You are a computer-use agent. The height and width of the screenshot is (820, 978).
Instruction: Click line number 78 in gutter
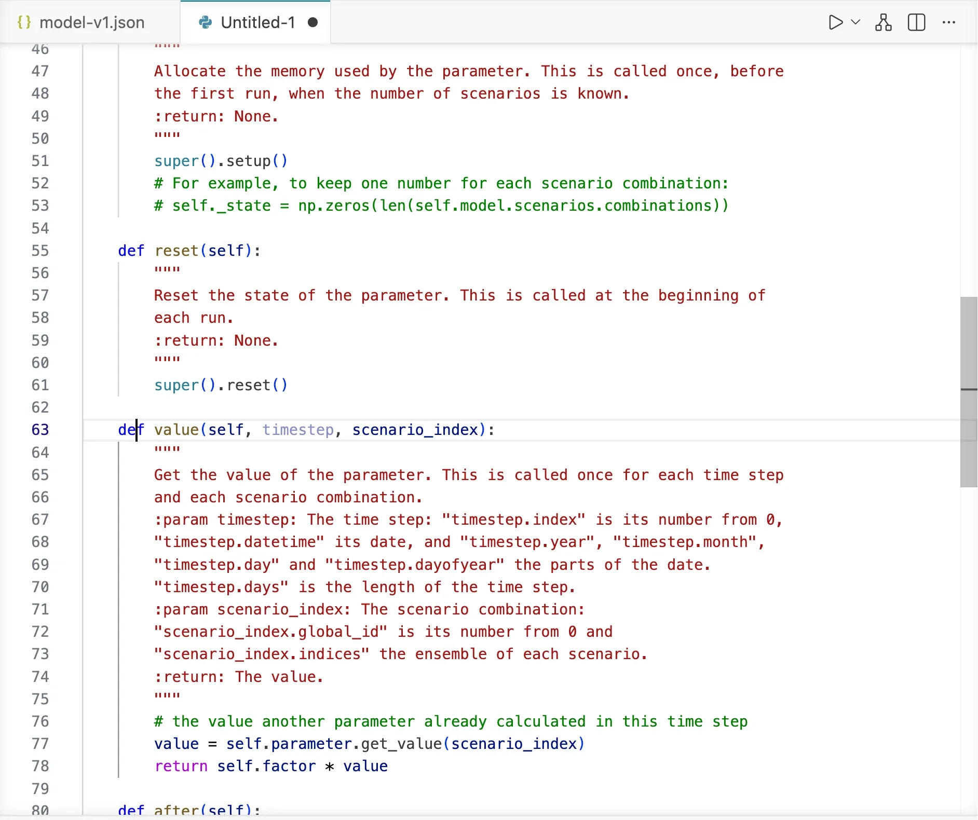point(40,766)
